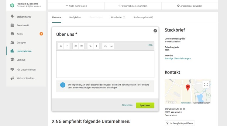
Task: Apply H3 heading style
Action: [x=105, y=46]
